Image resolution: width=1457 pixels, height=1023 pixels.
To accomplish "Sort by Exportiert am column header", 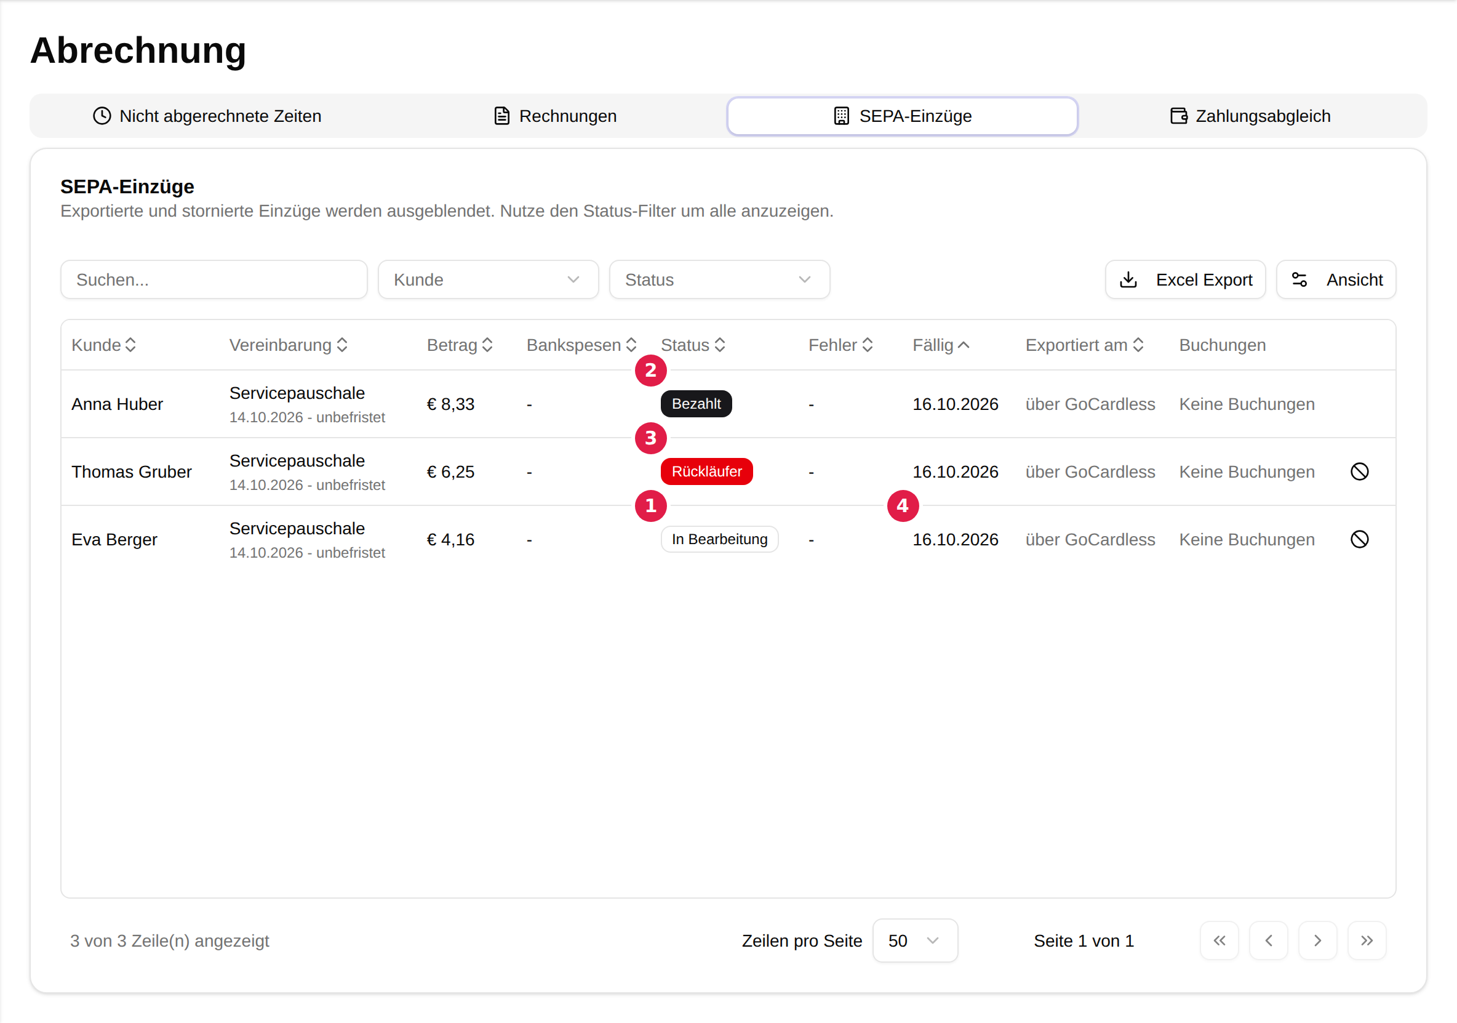I will coord(1085,345).
